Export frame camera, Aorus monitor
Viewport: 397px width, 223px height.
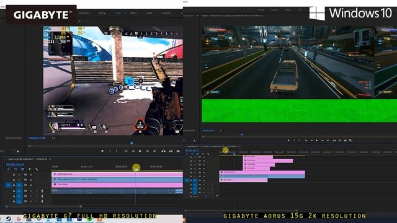[x=346, y=141]
